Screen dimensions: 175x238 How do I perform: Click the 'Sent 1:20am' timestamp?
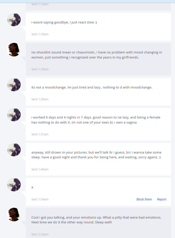[40, 69]
